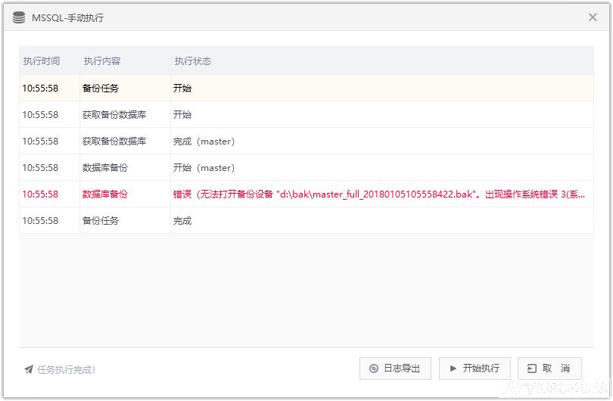The height and width of the screenshot is (401, 613).
Task: Click the MSSQL-手动执行 title text
Action: pyautogui.click(x=67, y=17)
